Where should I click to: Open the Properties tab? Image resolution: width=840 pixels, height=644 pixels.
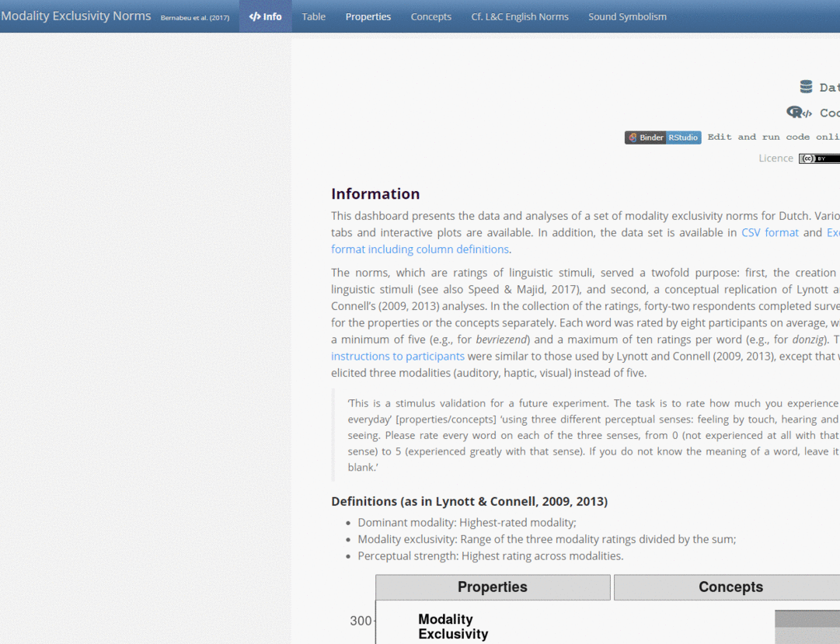pyautogui.click(x=368, y=16)
